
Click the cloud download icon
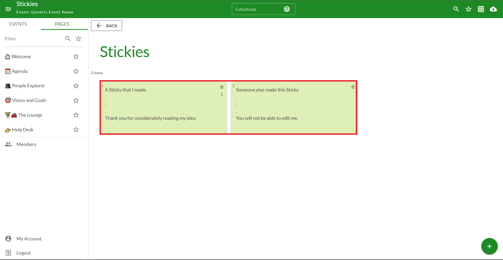coord(493,9)
